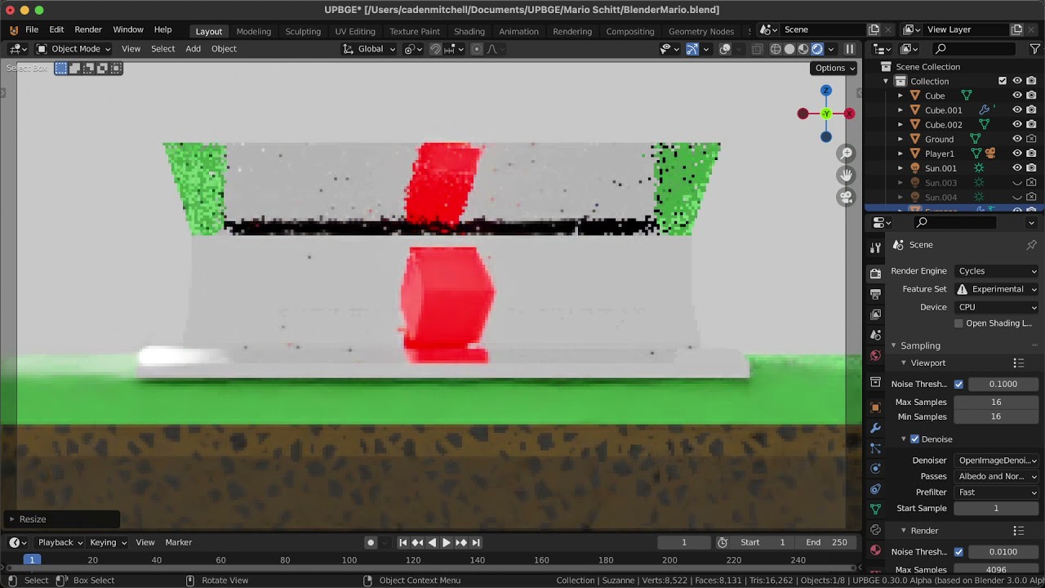Switch to the Shading workspace tab
1045x588 pixels.
coord(469,31)
